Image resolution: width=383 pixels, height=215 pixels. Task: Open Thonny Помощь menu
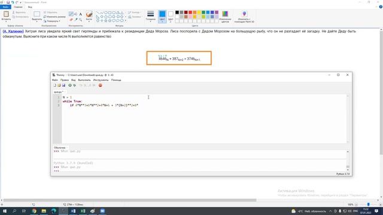coord(116,80)
